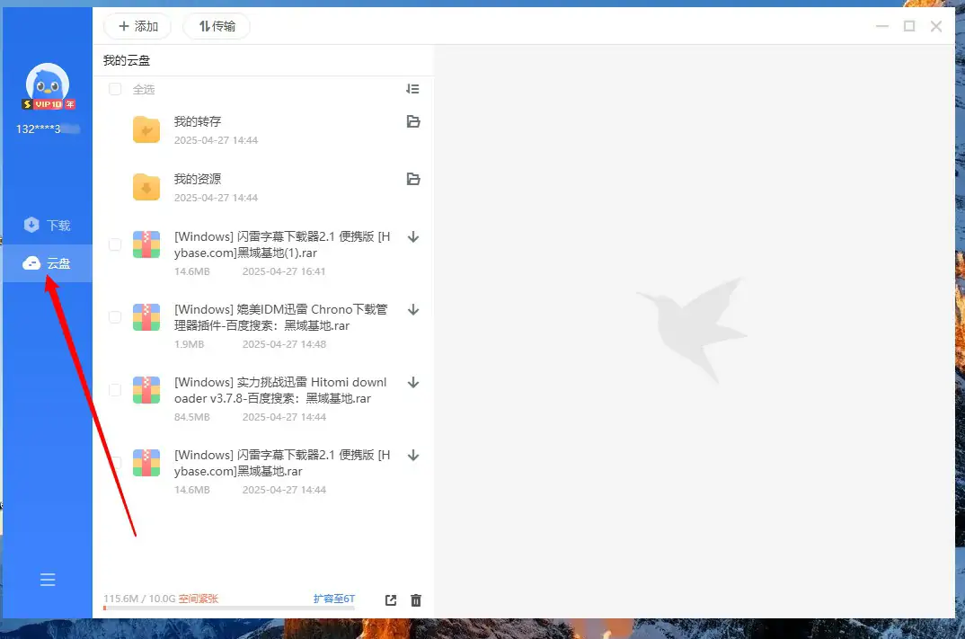
Task: Click the date 2025-04-27 14:48
Action: pyautogui.click(x=284, y=344)
